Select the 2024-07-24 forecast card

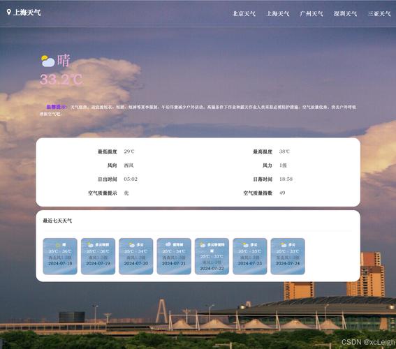pos(288,256)
